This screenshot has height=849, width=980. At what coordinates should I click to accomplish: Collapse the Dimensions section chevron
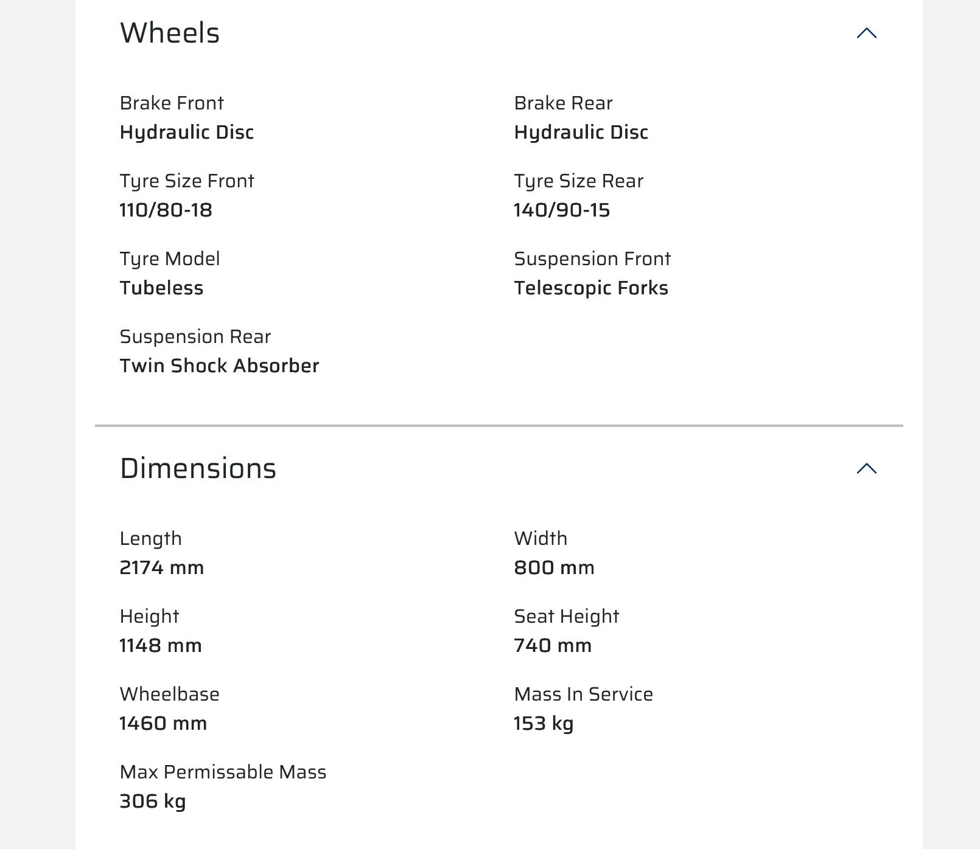866,468
